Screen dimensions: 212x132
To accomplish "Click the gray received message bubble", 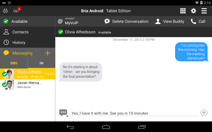I will [x=80, y=72].
